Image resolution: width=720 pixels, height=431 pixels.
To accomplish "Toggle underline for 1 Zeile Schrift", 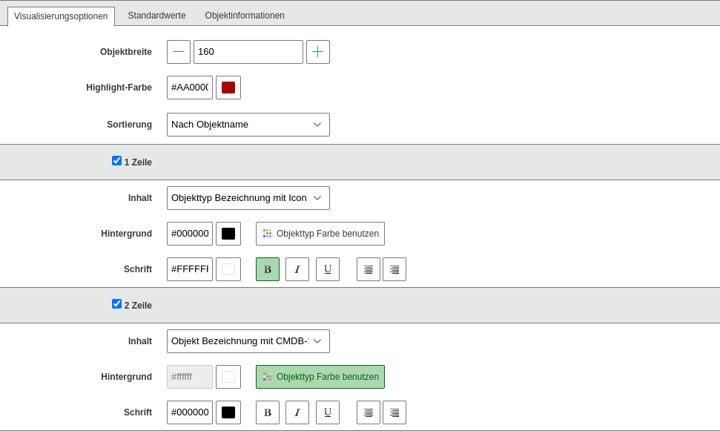I will (328, 269).
